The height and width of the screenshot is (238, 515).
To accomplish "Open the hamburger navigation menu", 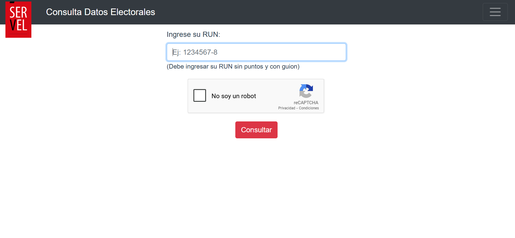I will pyautogui.click(x=495, y=12).
